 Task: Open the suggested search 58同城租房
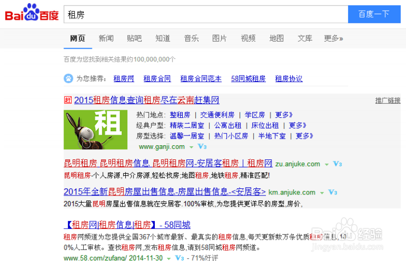(x=248, y=79)
